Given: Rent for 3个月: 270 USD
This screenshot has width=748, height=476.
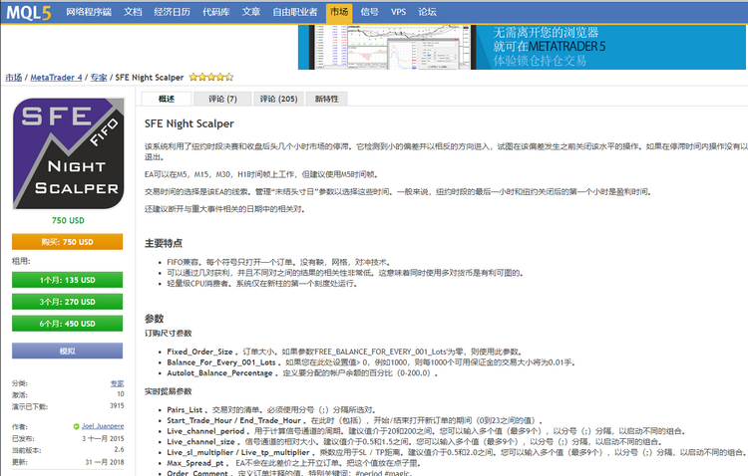Looking at the screenshot, I should click(67, 302).
